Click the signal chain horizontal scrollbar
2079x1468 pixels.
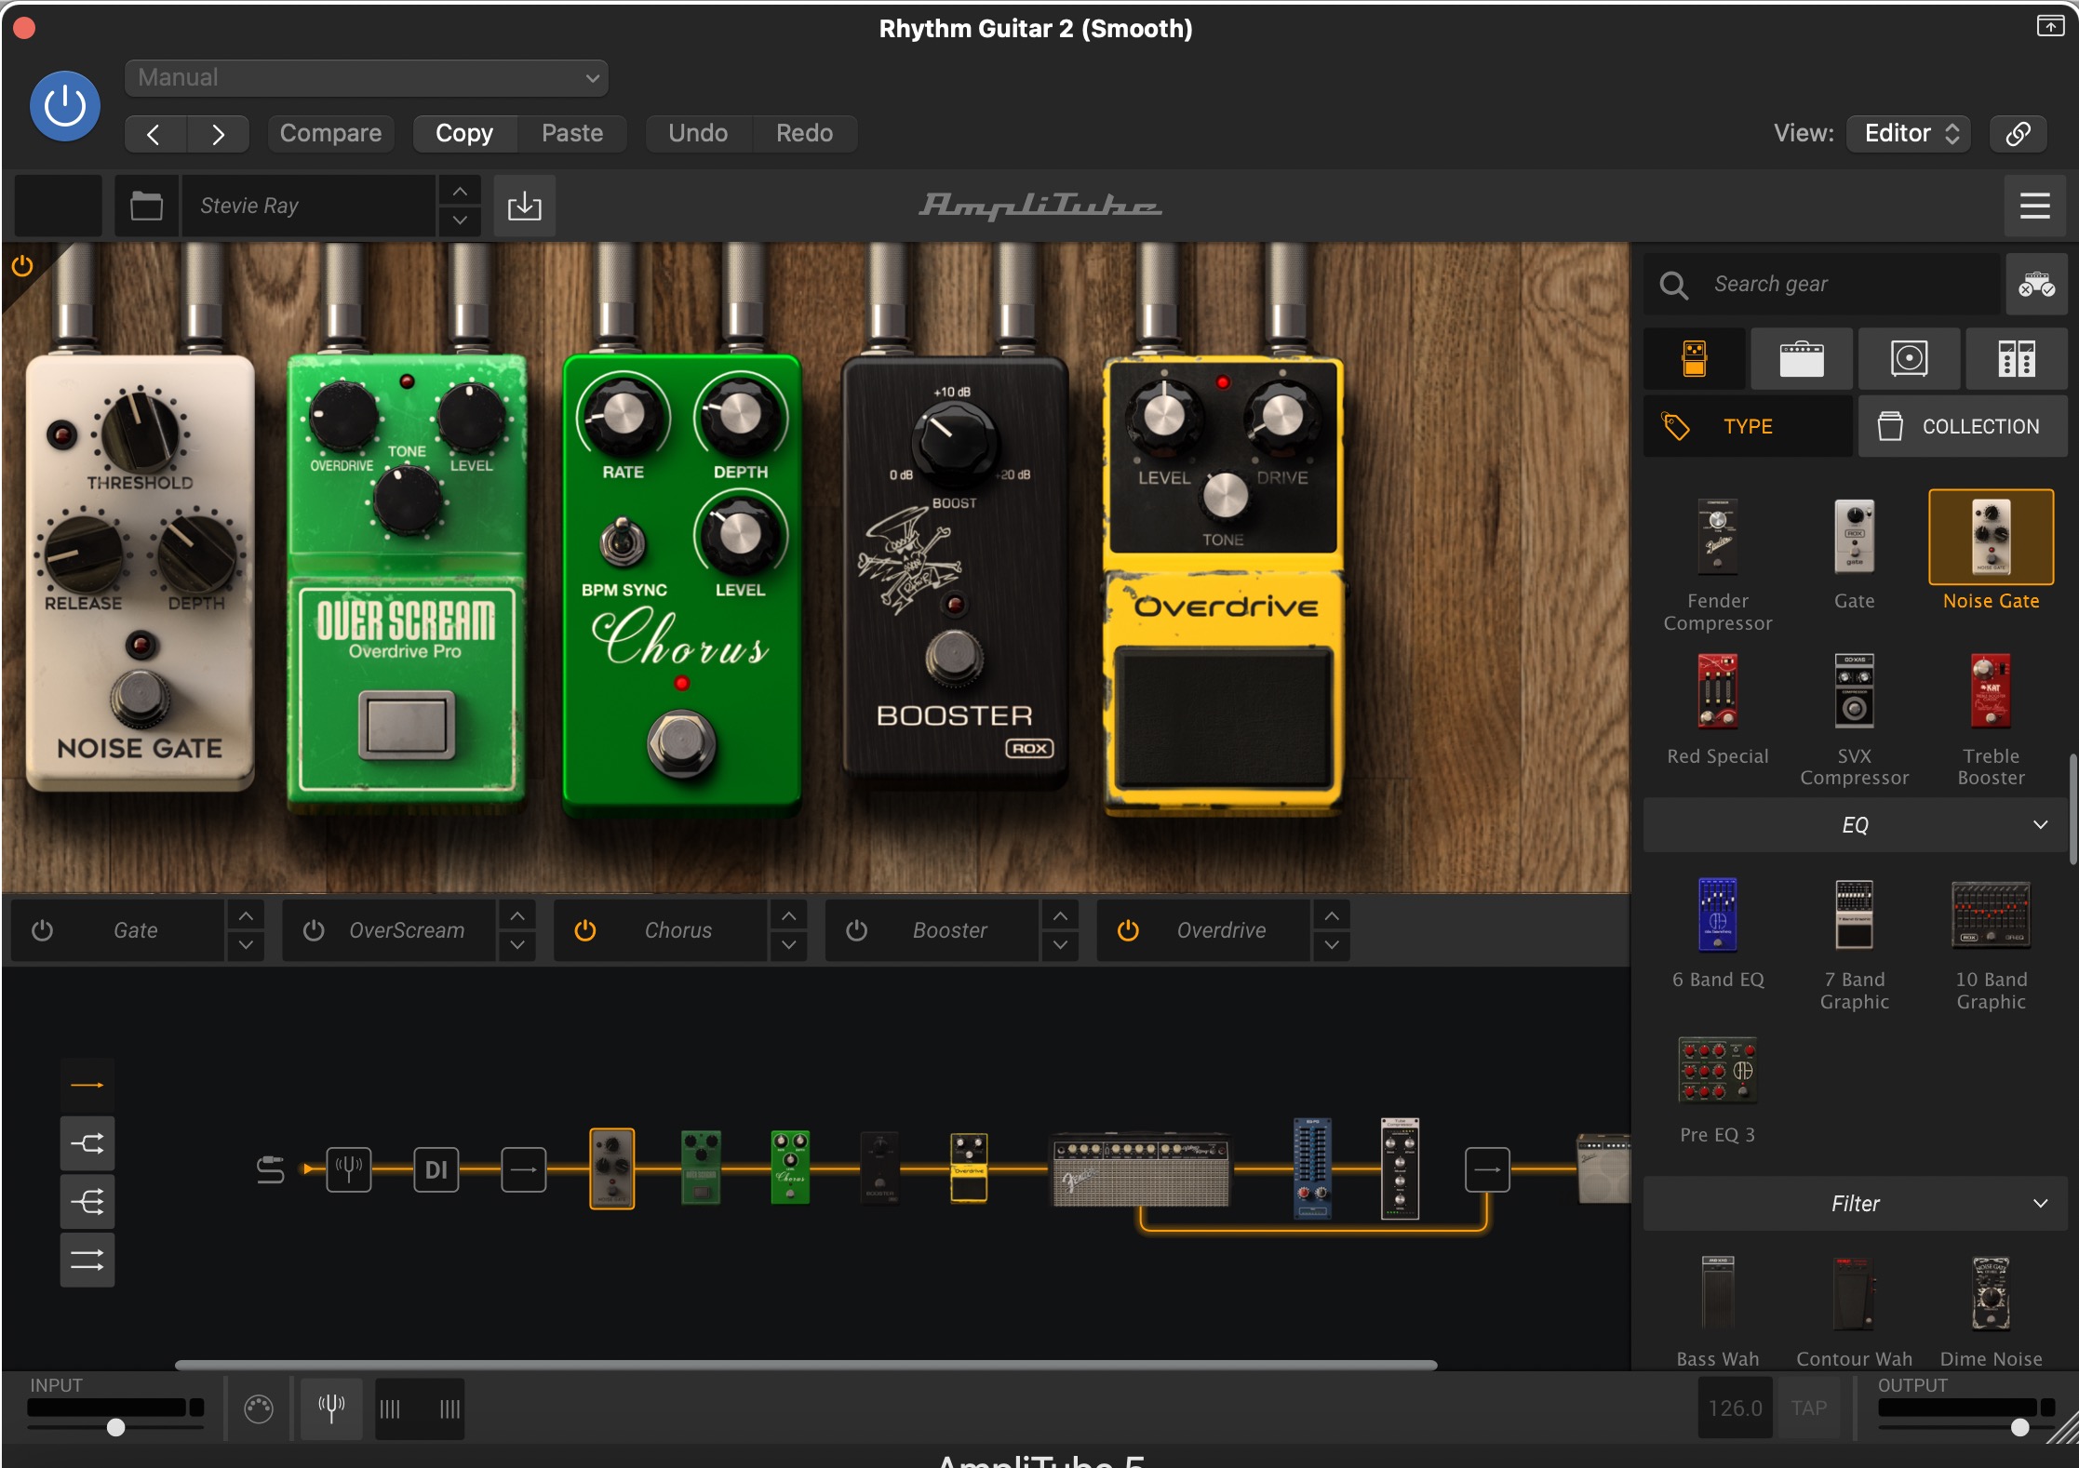(806, 1365)
